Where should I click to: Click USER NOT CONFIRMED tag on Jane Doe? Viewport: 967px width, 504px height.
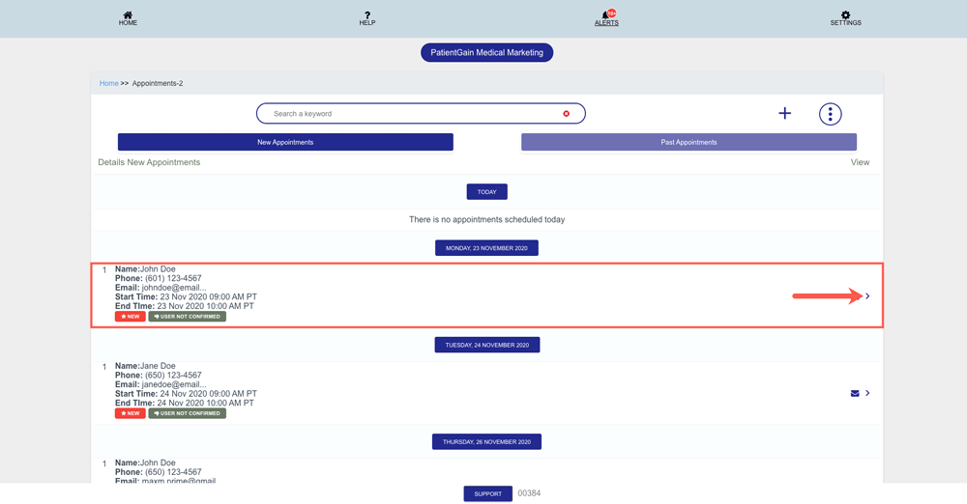point(187,413)
